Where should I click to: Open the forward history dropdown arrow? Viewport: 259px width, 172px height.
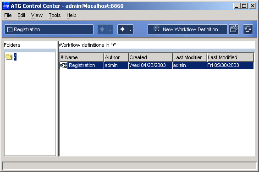click(130, 30)
